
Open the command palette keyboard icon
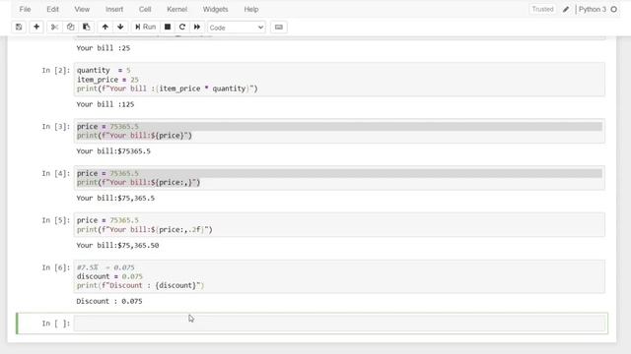278,27
